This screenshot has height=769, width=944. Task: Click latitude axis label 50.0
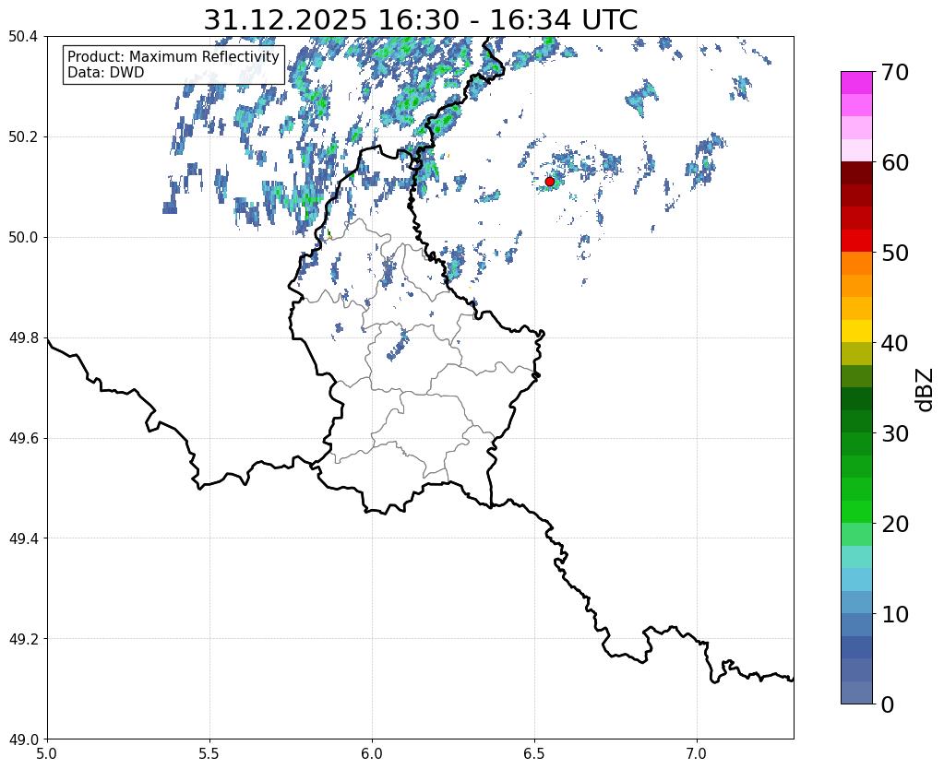point(23,238)
